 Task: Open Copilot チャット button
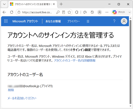119,12
